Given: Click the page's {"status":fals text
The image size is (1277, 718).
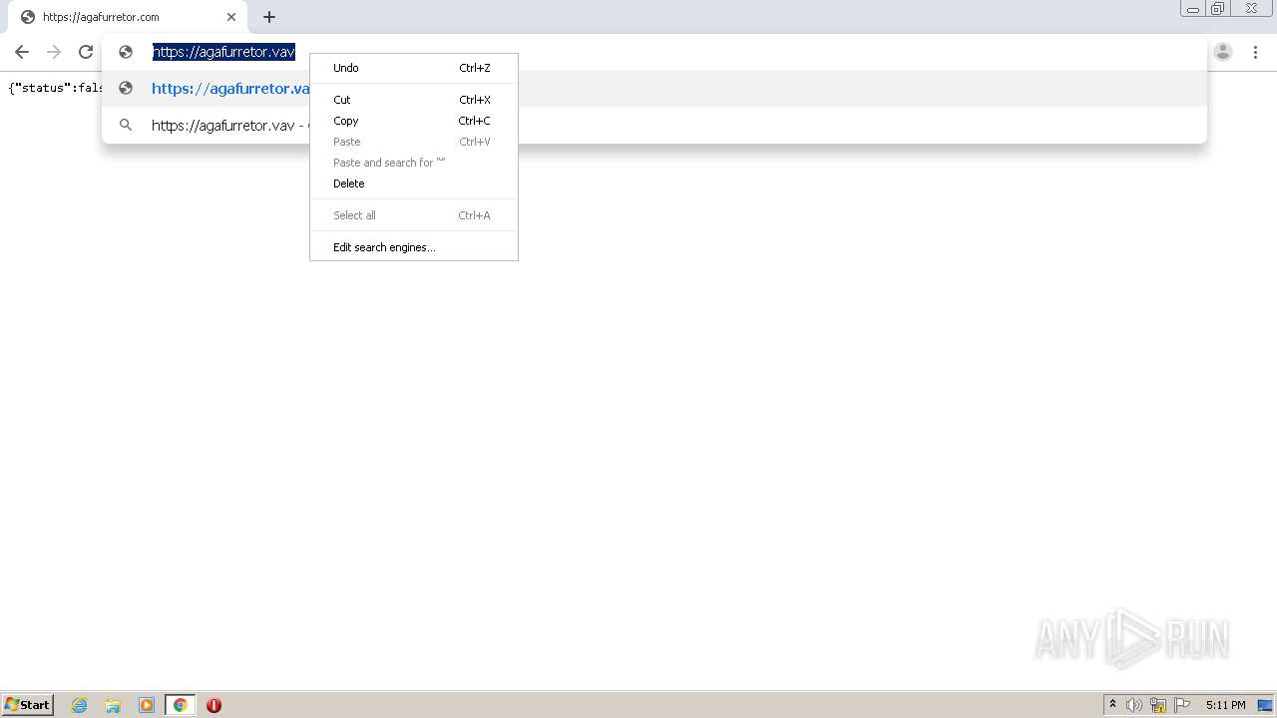Looking at the screenshot, I should point(56,88).
